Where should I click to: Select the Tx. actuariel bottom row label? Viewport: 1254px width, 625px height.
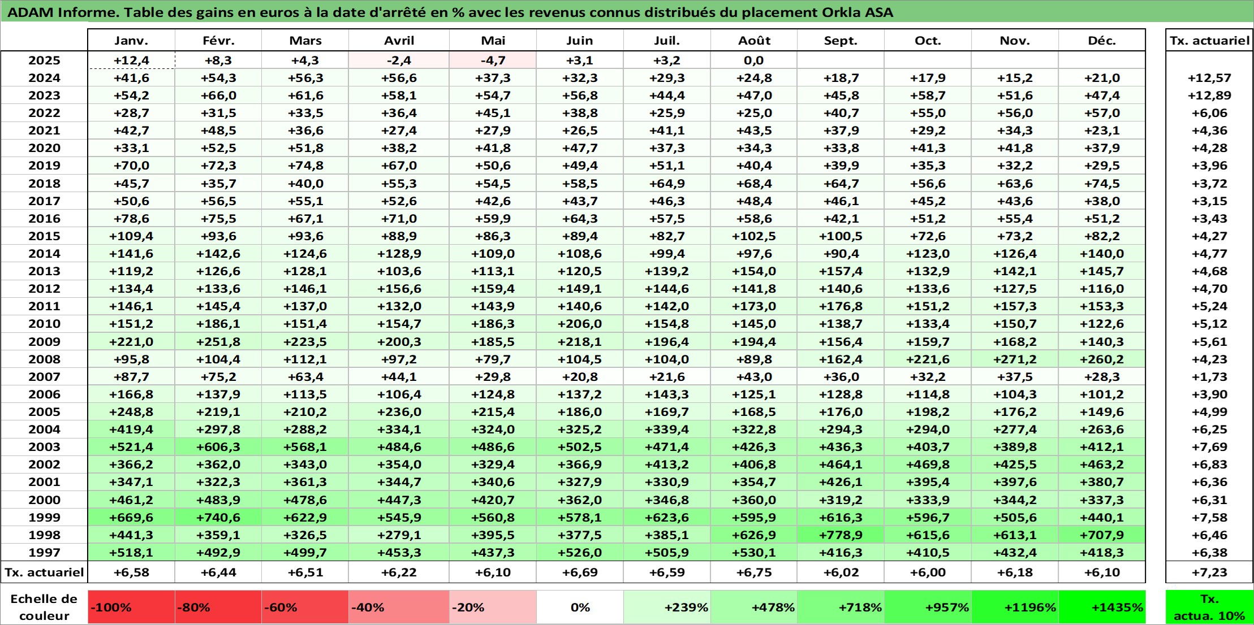click(x=44, y=572)
